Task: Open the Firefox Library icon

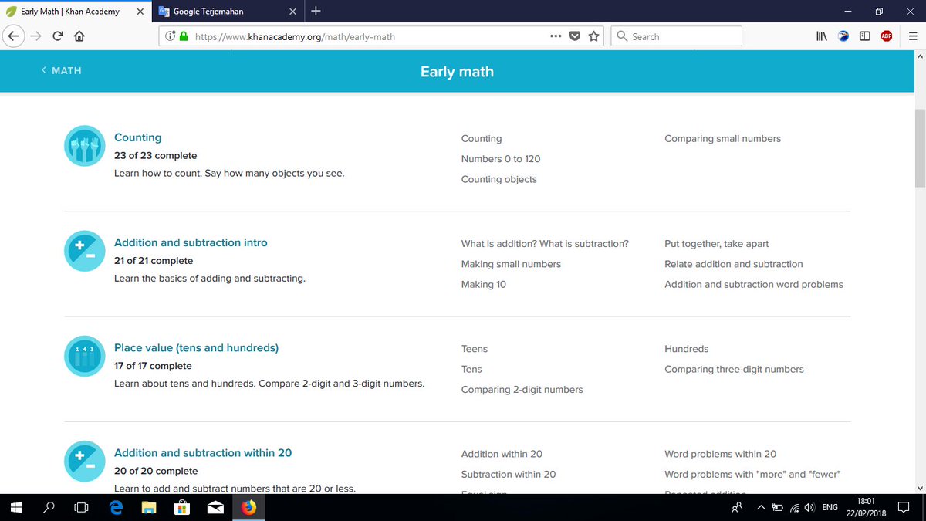Action: tap(823, 36)
